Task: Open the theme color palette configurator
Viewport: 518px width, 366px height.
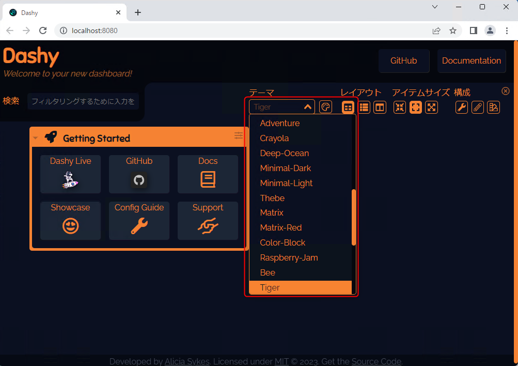Action: [325, 107]
